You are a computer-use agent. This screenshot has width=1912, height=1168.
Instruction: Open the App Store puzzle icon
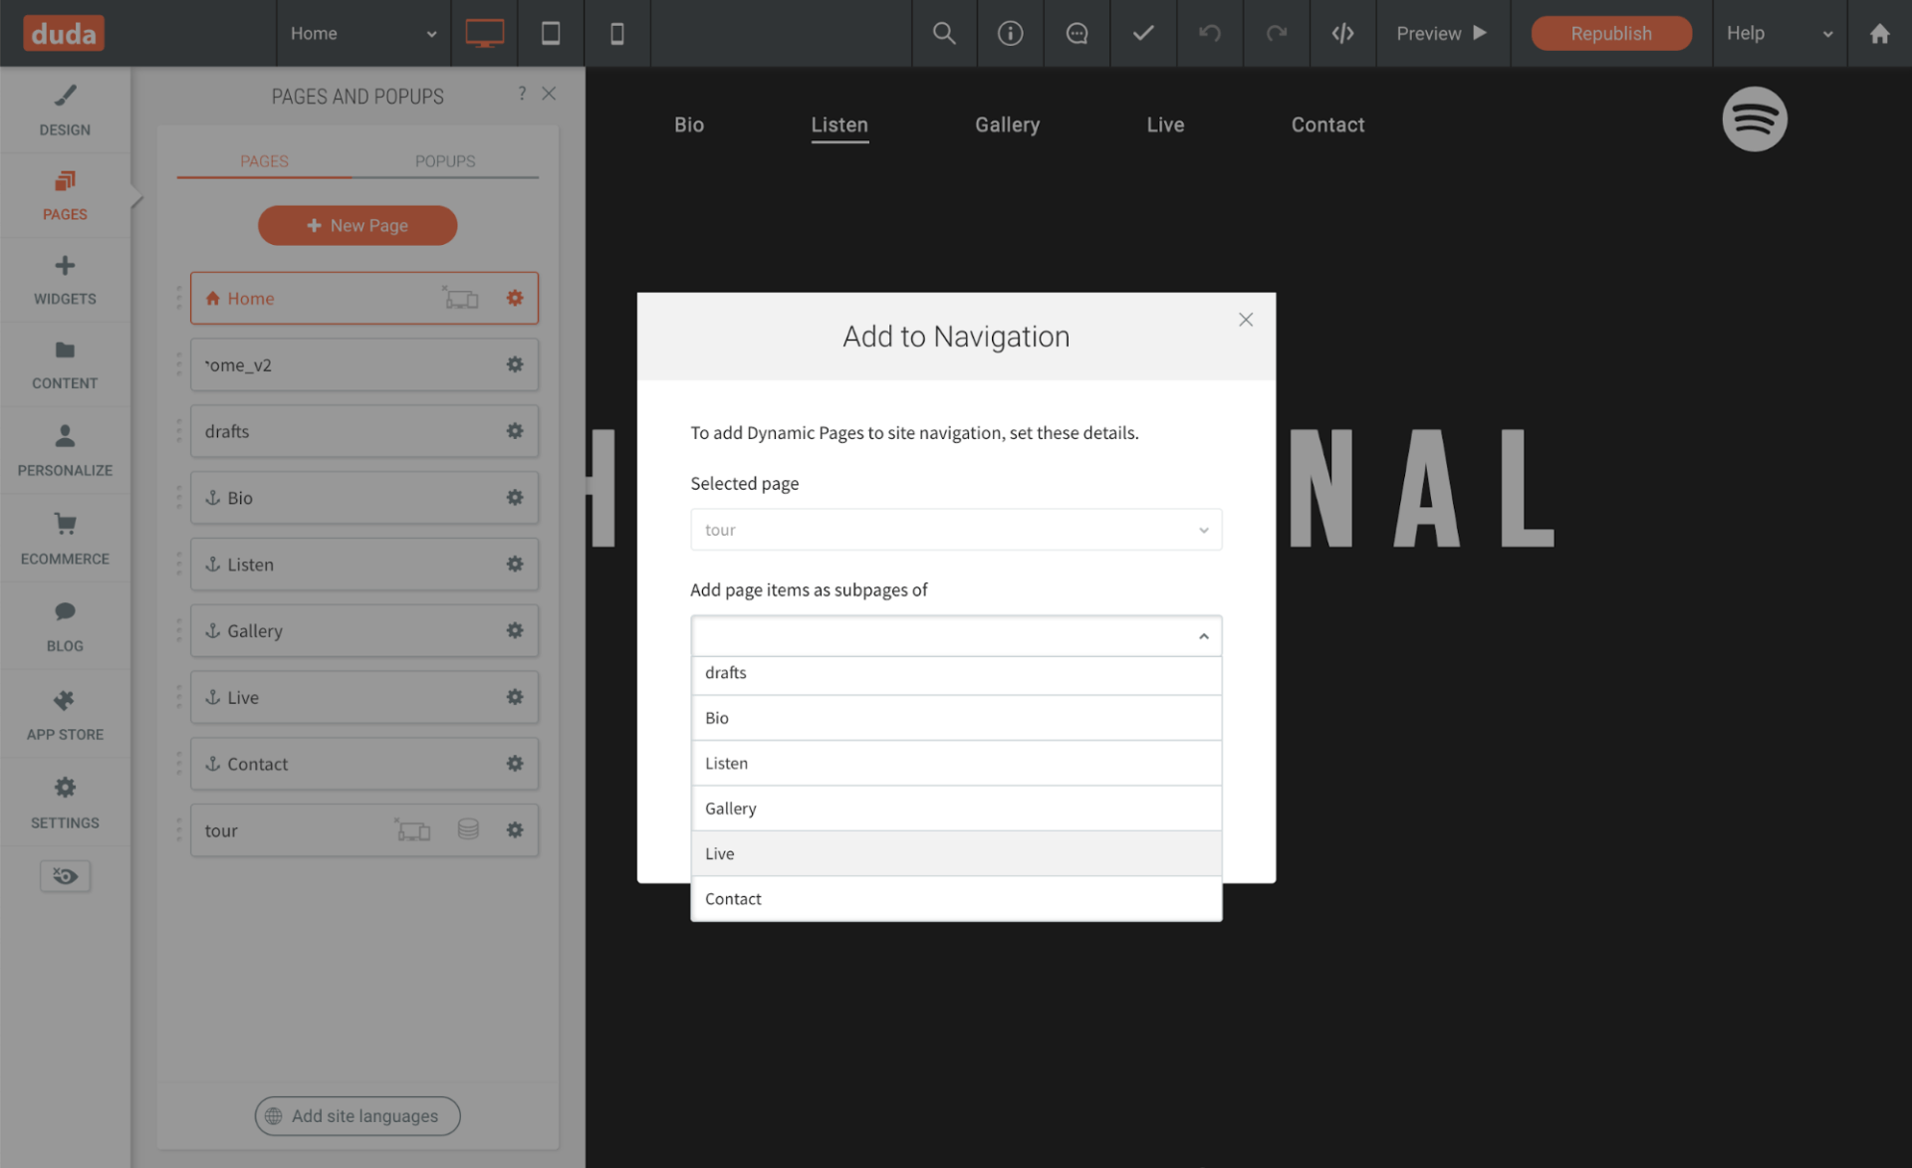(65, 714)
